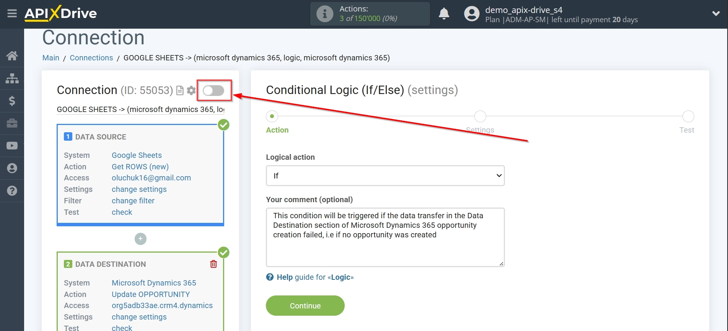Click the DATA SOURCE block header
This screenshot has width=728, height=331.
tap(101, 137)
